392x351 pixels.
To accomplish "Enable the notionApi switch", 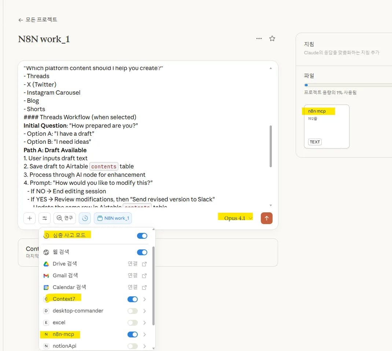I will 133,346.
